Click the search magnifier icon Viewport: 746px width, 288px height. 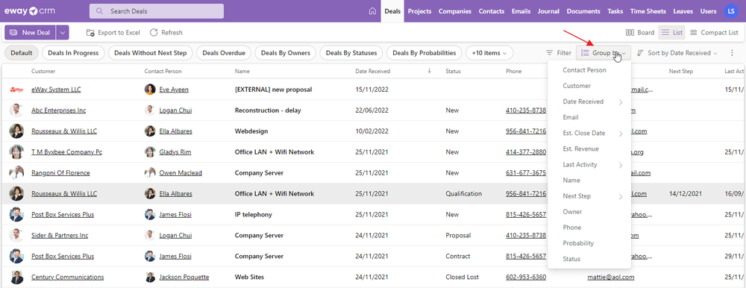tap(99, 11)
